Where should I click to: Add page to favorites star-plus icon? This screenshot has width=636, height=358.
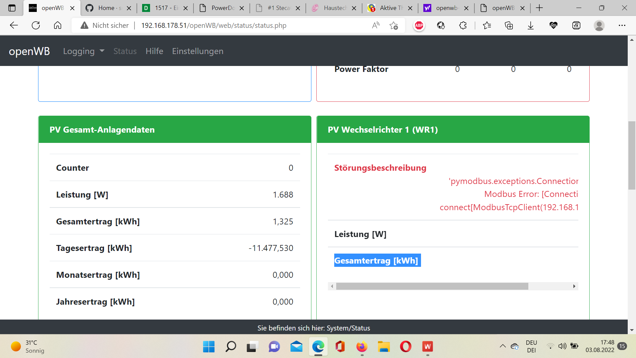tap(394, 26)
